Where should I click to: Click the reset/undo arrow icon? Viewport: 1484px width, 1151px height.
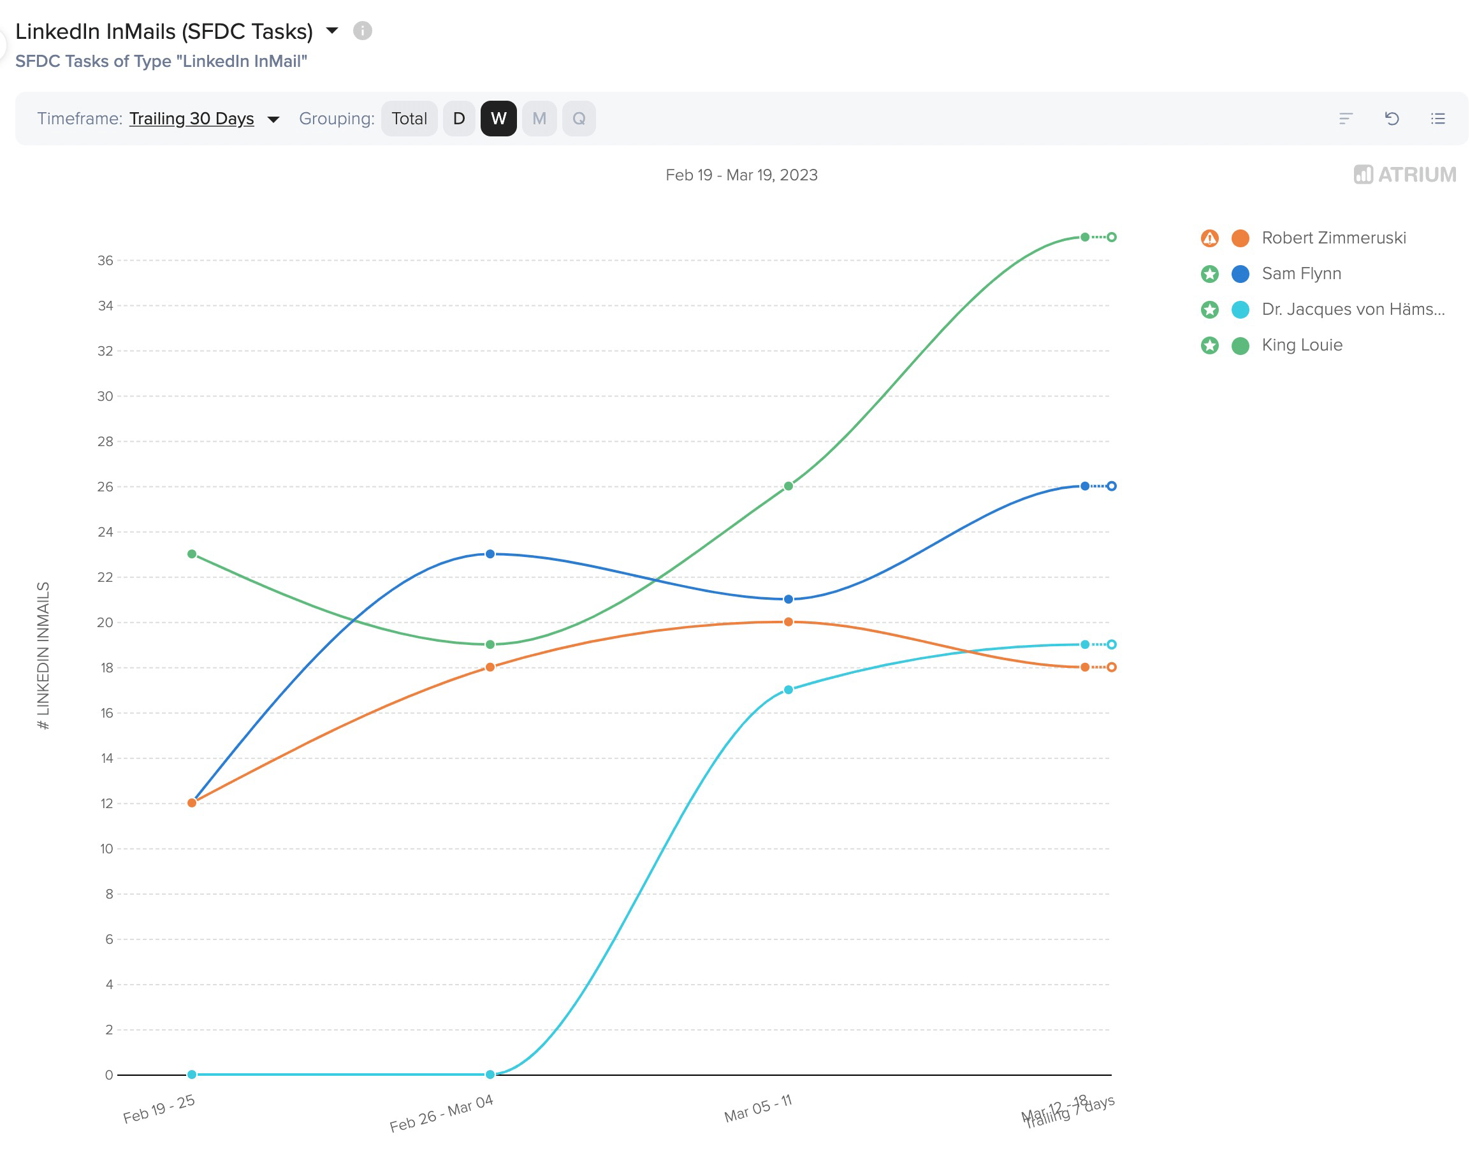pos(1392,119)
